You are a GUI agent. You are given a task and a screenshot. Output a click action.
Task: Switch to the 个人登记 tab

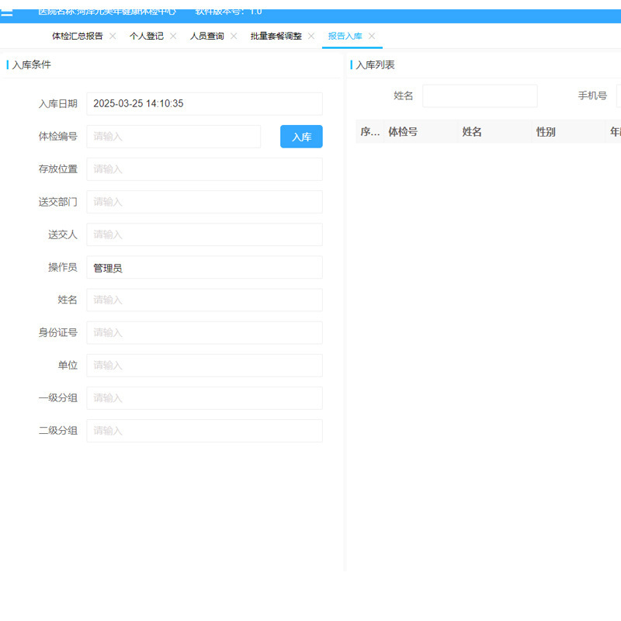point(146,36)
